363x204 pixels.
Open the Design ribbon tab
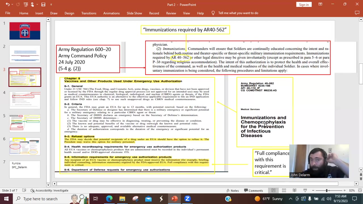[69, 13]
